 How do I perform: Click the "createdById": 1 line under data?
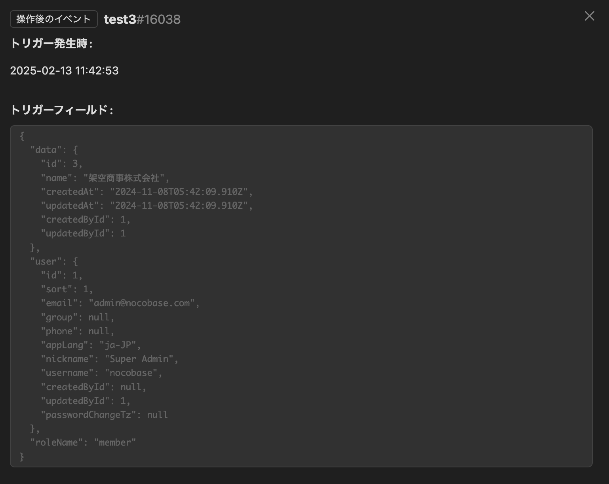point(86,219)
